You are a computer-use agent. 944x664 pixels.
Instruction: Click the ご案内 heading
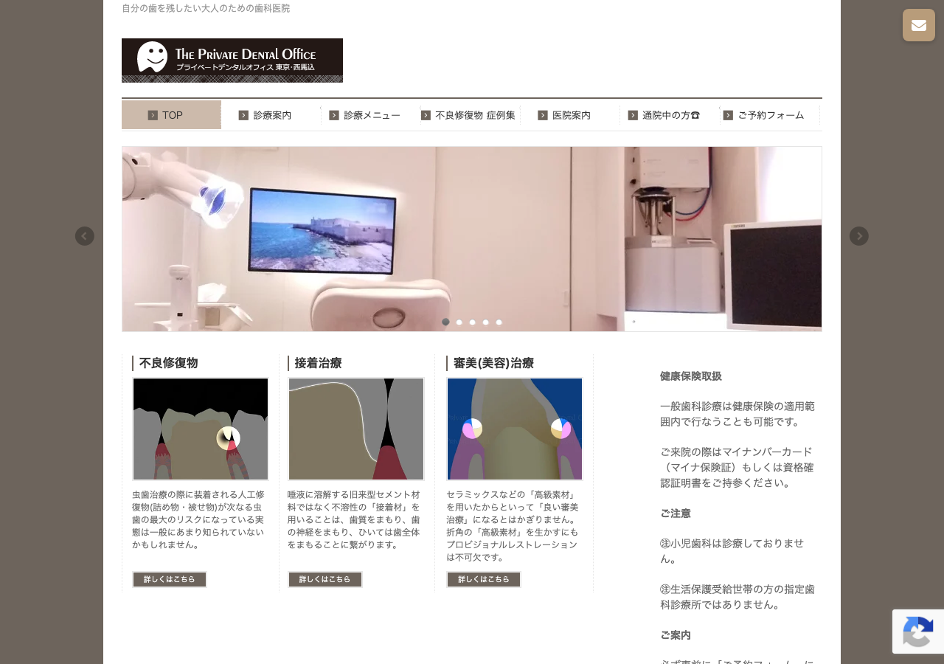point(676,635)
